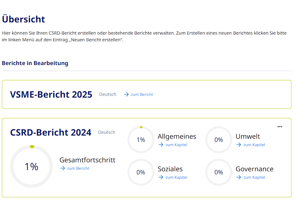Select the VSME-Bericht 2025 title
Screen dimensions: 307x205
tap(51, 94)
